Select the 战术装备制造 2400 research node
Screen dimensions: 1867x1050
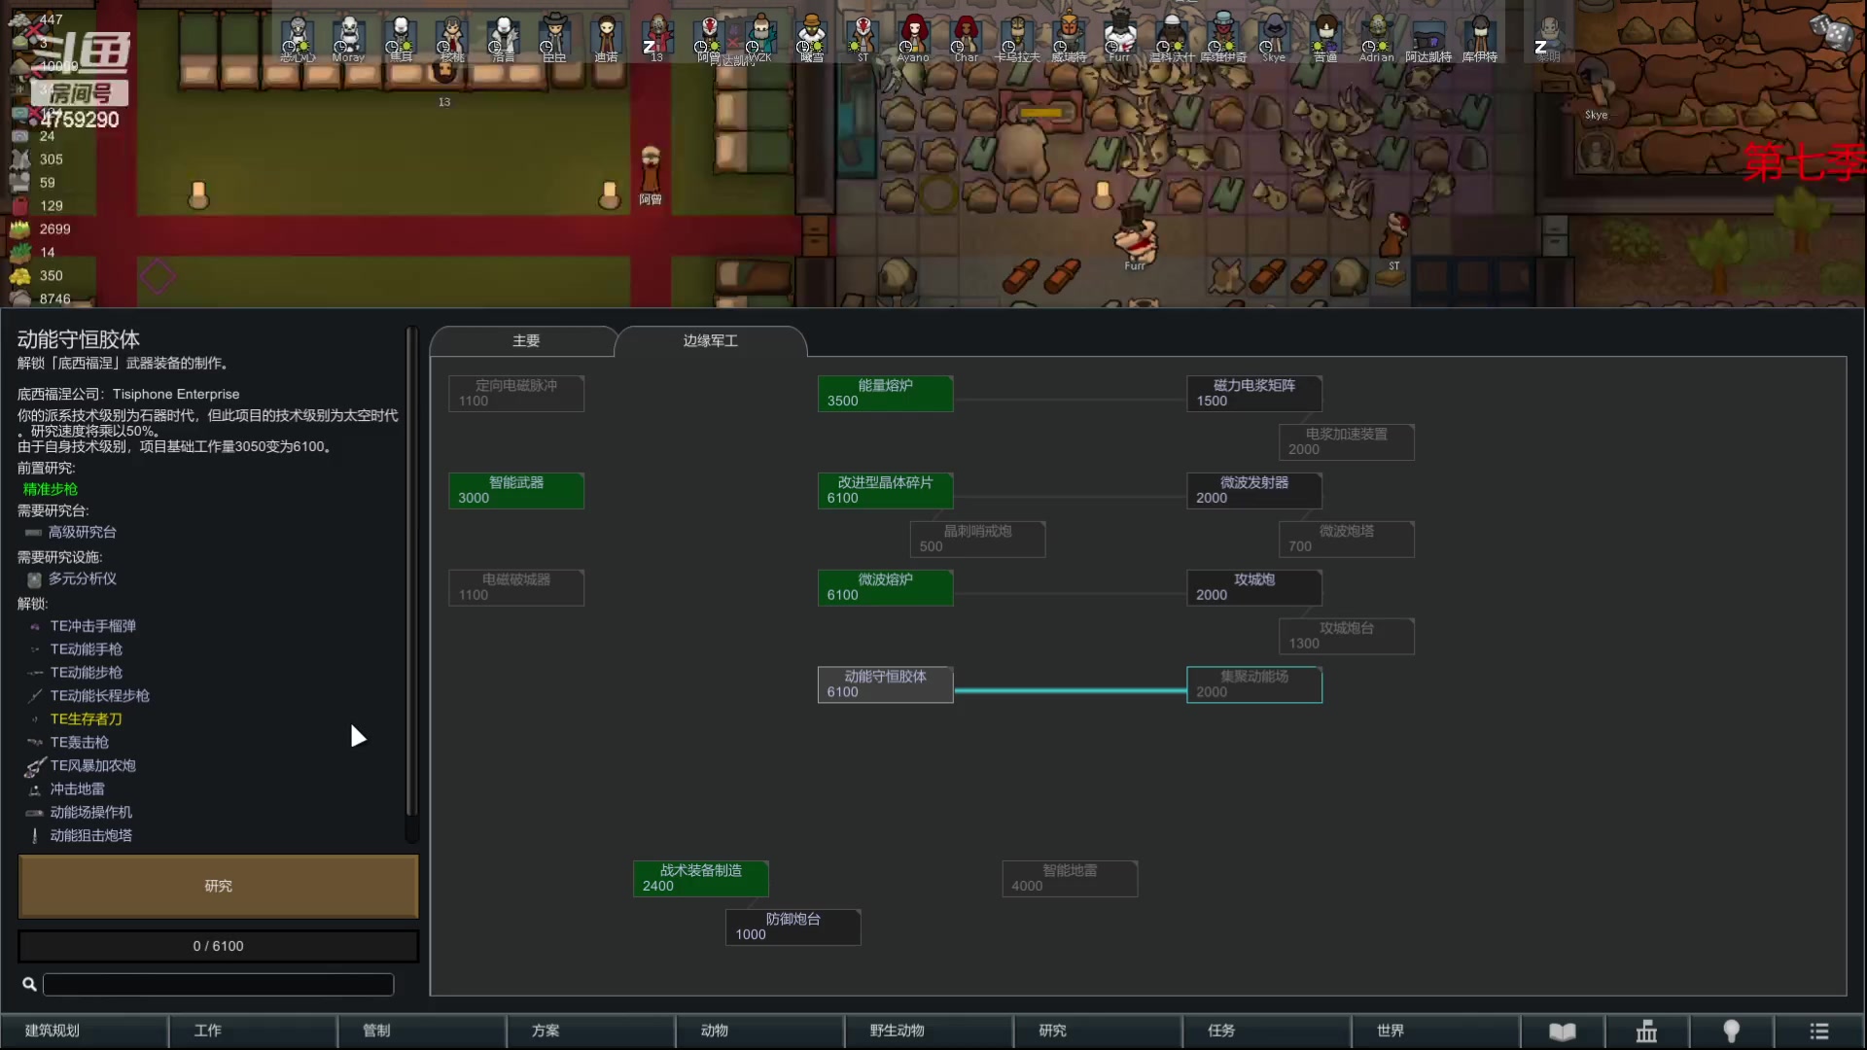pyautogui.click(x=701, y=879)
